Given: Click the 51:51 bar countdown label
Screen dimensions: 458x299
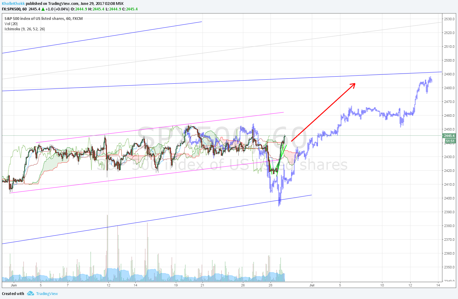Looking at the screenshot, I should [x=450, y=141].
